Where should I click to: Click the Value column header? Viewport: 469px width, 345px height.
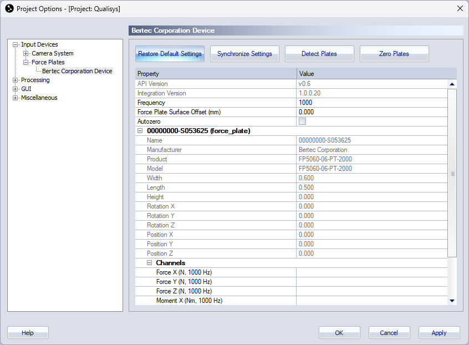[x=376, y=74]
